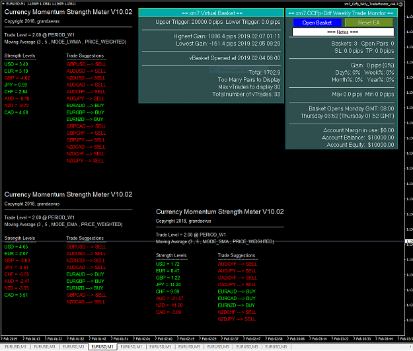Click vBasket Opened at 2019.02.04 08:00
This screenshot has width=413, height=351.
coord(235,58)
